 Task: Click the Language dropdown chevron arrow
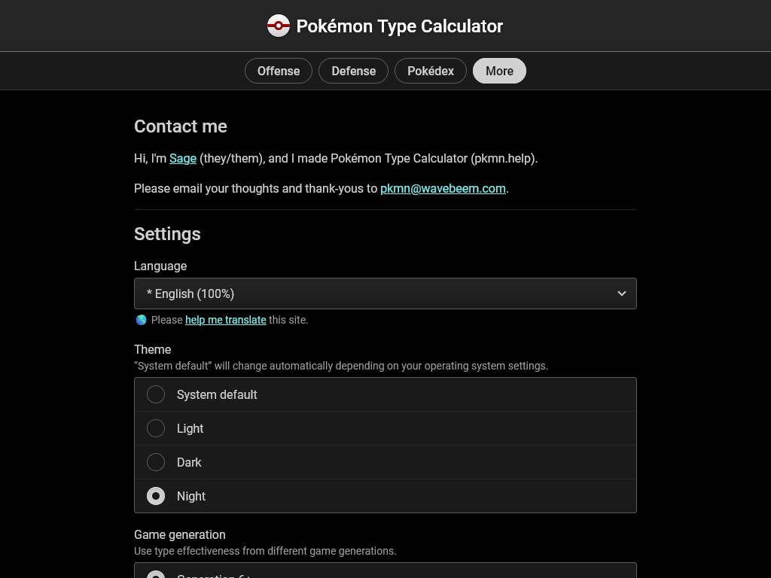(x=621, y=294)
